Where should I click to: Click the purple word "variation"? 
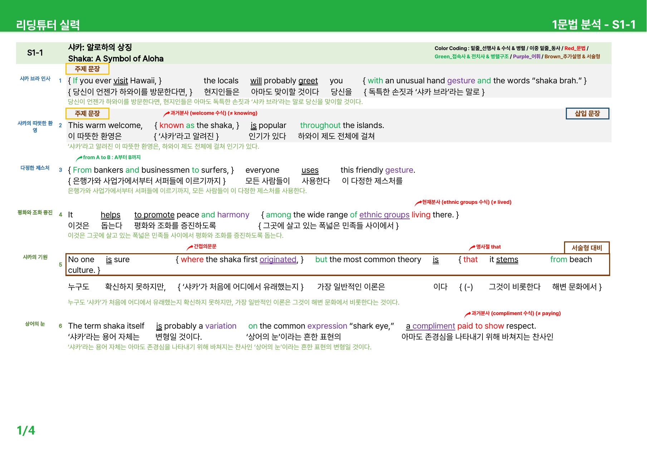[221, 326]
